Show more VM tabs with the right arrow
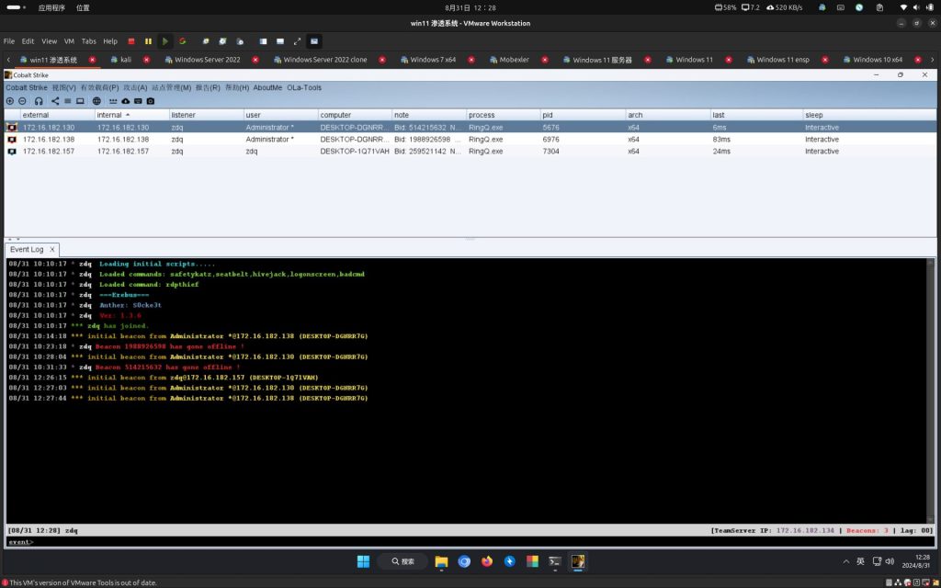This screenshot has width=941, height=588. [x=932, y=60]
